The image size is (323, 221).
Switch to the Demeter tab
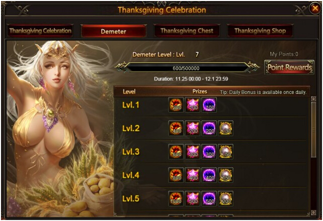click(113, 31)
